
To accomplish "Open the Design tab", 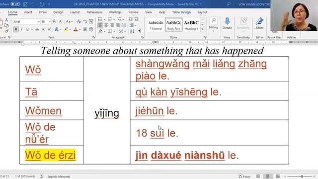I will [58, 12].
